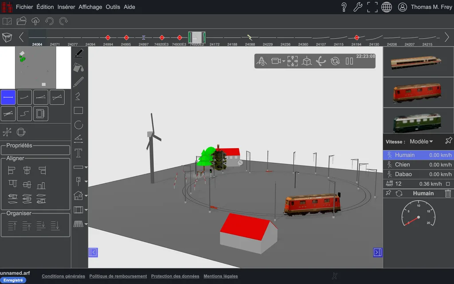Open the wrench settings icon
Image resolution: width=454 pixels, height=284 pixels.
(x=358, y=7)
